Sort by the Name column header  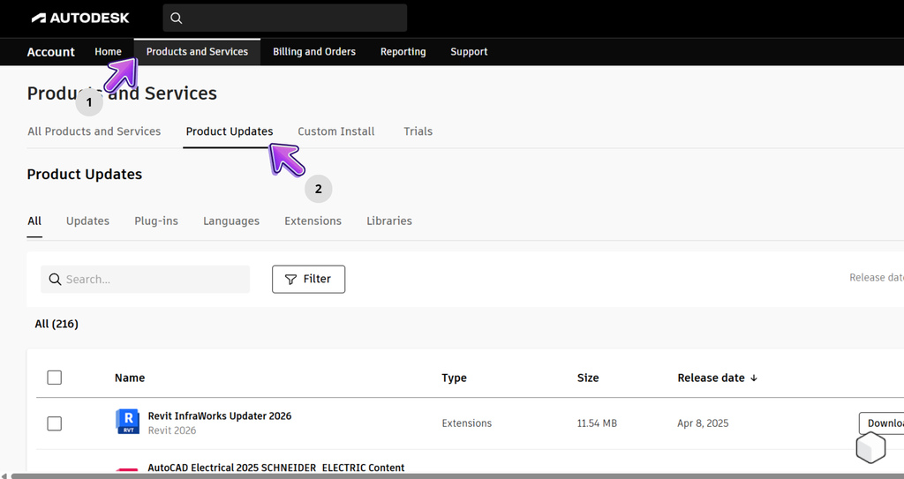click(x=130, y=378)
